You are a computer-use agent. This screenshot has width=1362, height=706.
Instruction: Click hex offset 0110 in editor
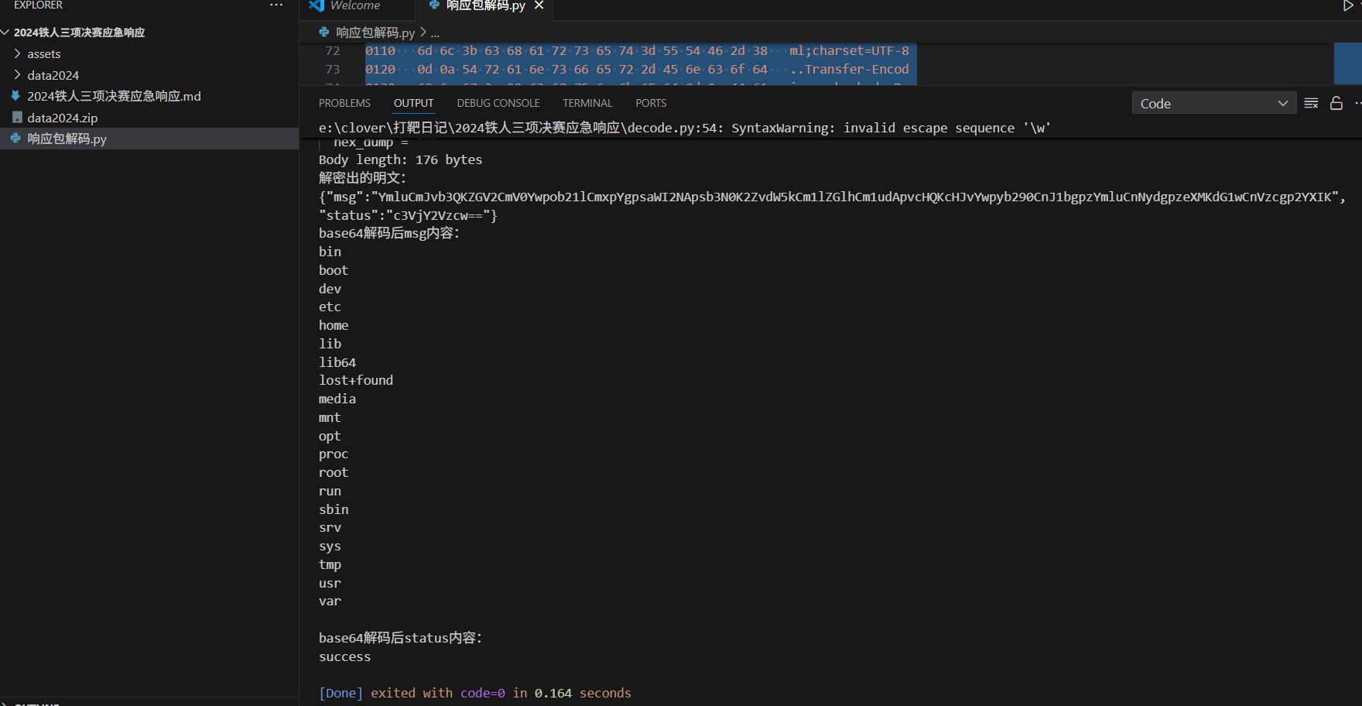pos(380,51)
